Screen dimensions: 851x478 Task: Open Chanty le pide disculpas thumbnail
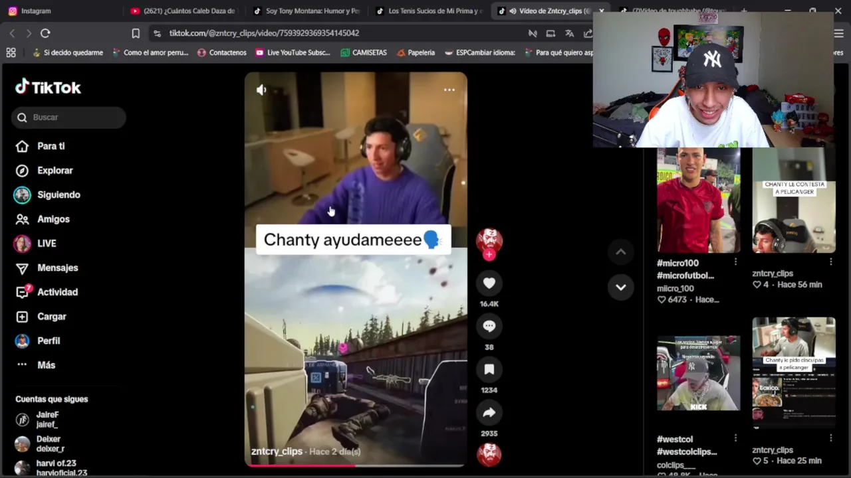tap(794, 373)
